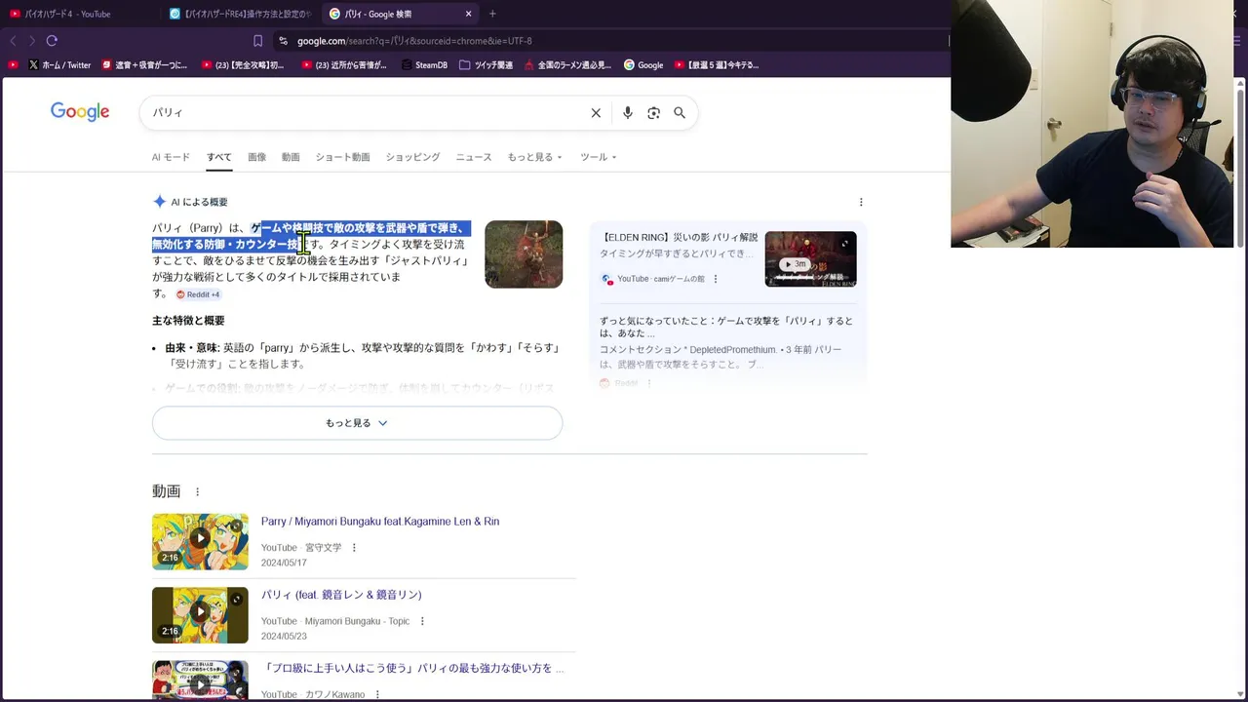Screen dimensions: 1248x702
Task: Search by image with lens icon
Action: click(x=653, y=113)
